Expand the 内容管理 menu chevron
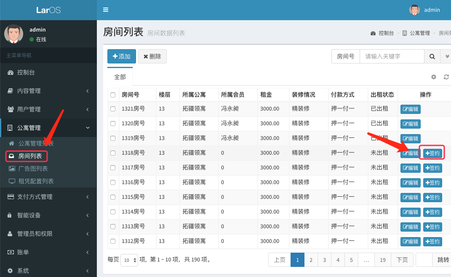 tap(88, 91)
